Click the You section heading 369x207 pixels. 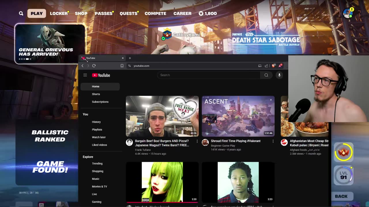[x=85, y=114]
